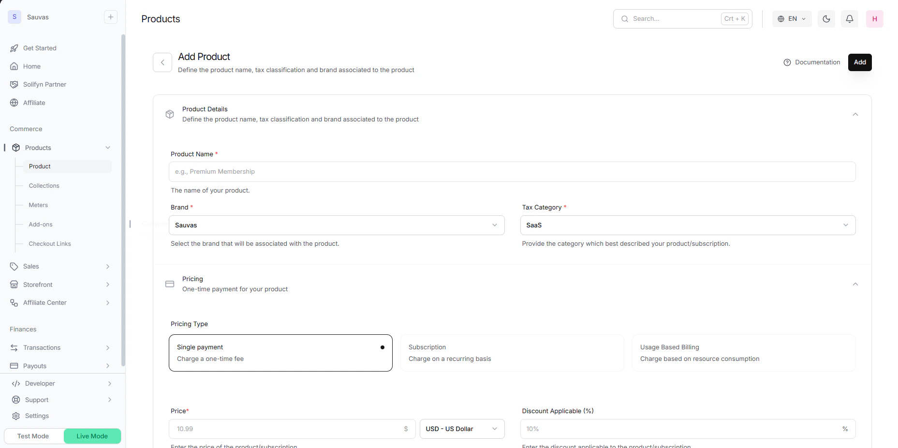Navigate to Home page label
898x448 pixels.
[x=32, y=66]
